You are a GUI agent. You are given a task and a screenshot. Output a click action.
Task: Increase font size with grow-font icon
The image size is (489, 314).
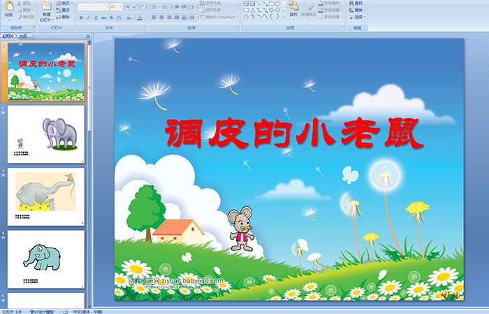pos(128,6)
